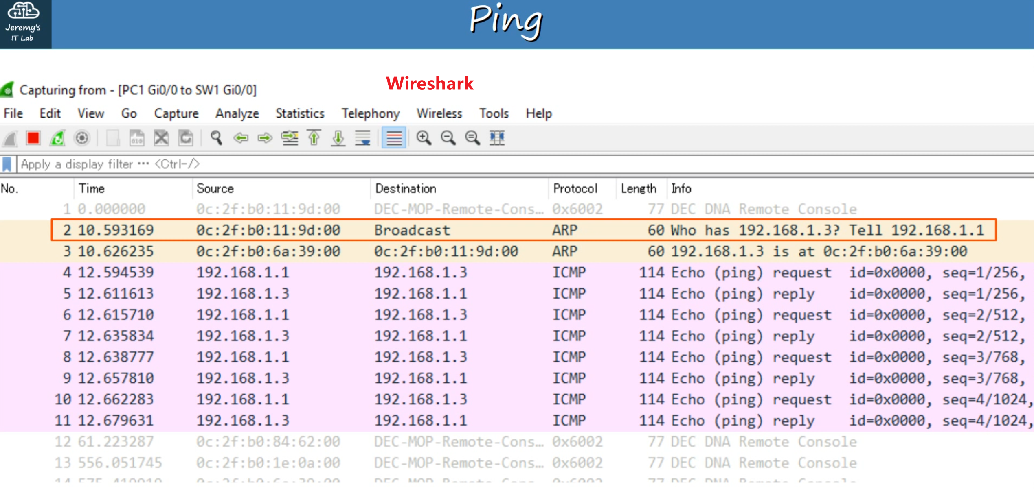The height and width of the screenshot is (491, 1034).
Task: Click the display filter input field
Action: [x=489, y=164]
